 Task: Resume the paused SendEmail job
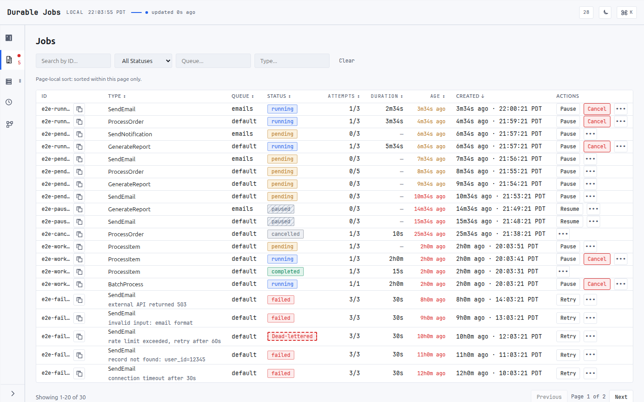(x=570, y=222)
